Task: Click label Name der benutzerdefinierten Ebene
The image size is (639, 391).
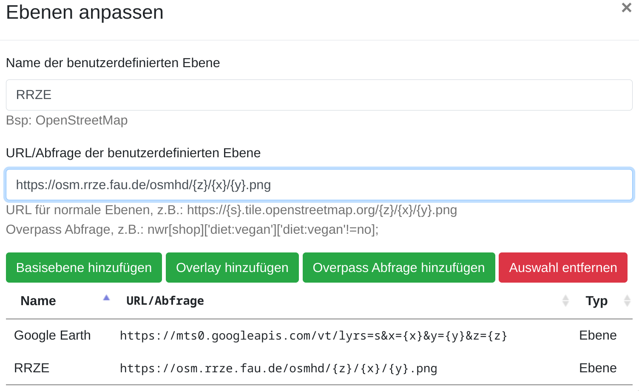Action: pyautogui.click(x=113, y=63)
